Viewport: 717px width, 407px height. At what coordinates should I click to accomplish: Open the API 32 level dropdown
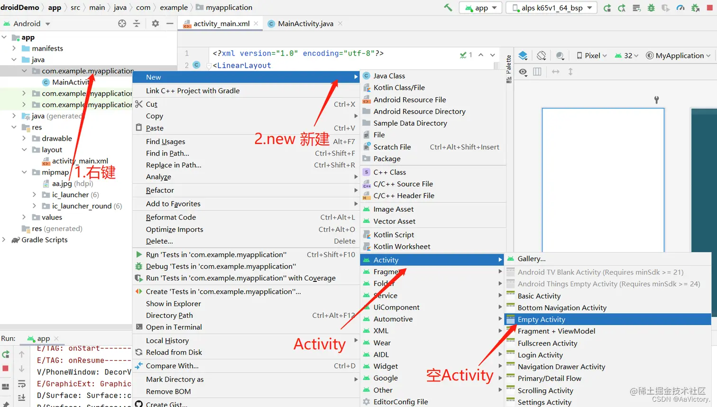click(x=626, y=55)
